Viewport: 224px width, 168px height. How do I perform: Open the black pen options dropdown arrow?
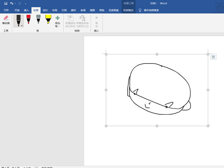22,25
